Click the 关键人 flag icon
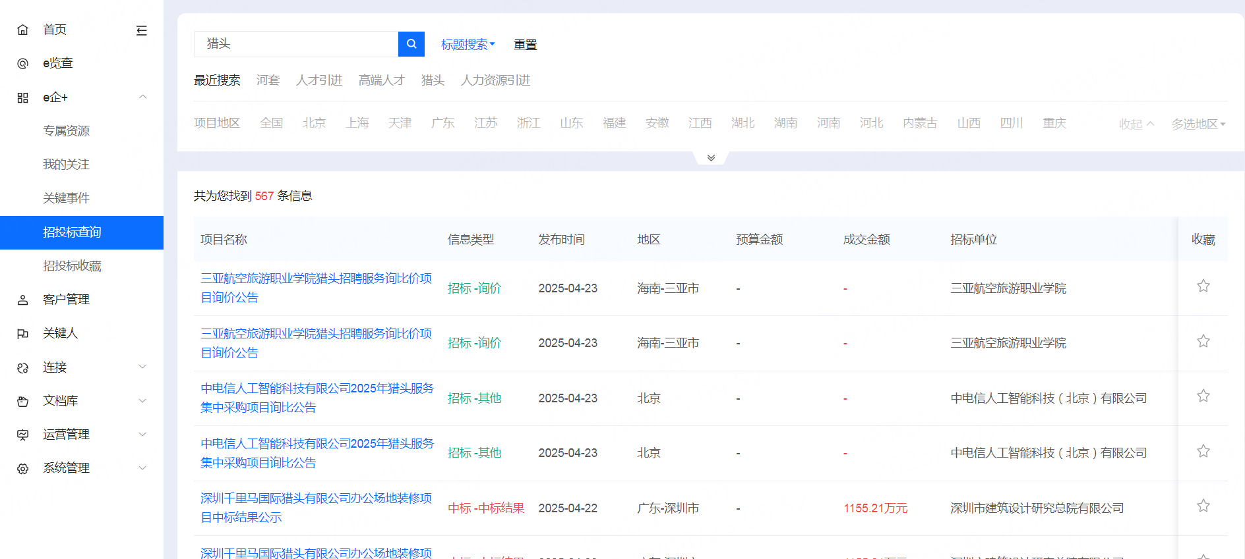1245x559 pixels. pyautogui.click(x=23, y=333)
